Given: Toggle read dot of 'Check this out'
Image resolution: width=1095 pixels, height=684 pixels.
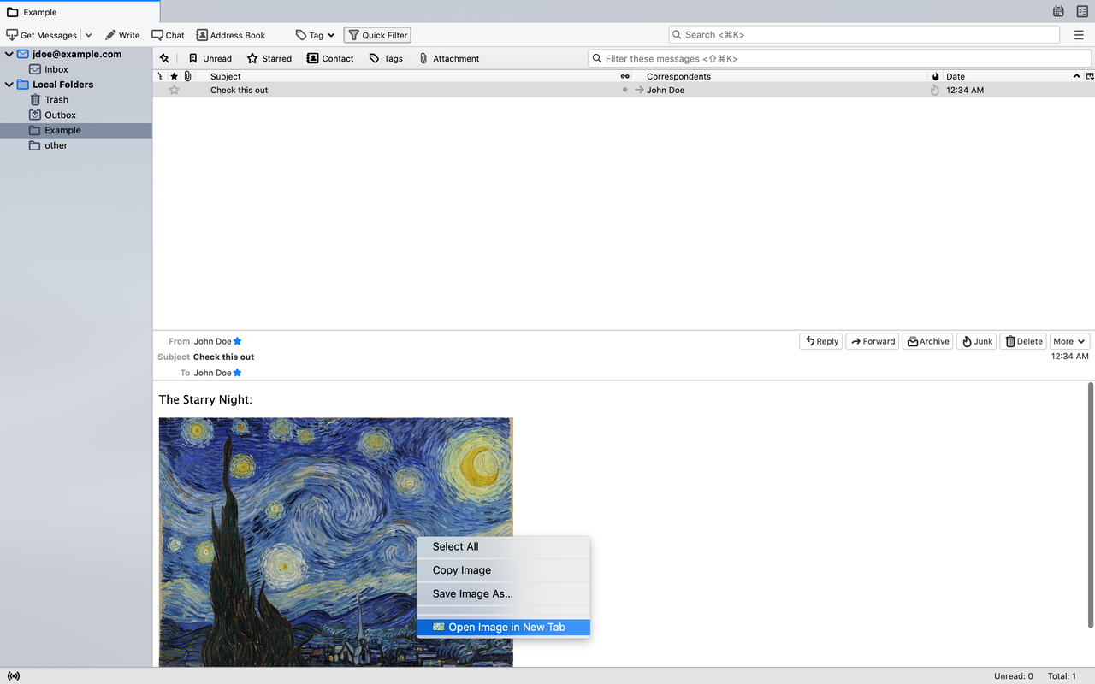Looking at the screenshot, I should click(624, 90).
